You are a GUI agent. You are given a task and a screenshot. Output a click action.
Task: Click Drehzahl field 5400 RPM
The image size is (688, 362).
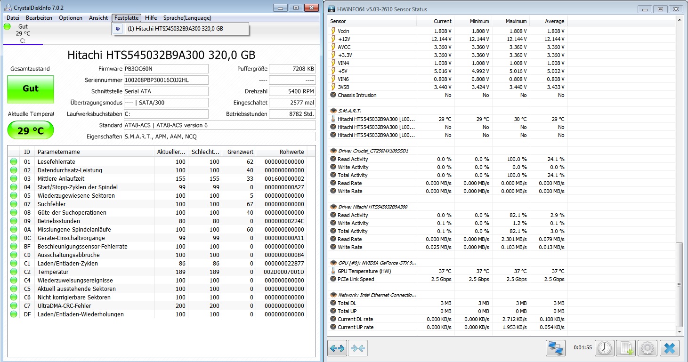pyautogui.click(x=292, y=91)
